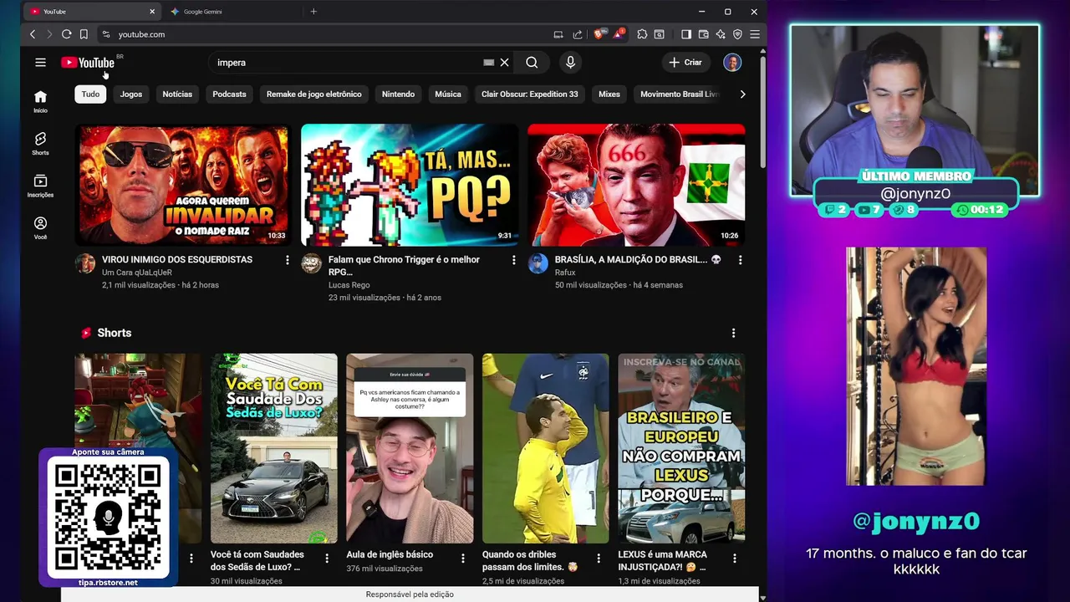Select the Mixes filter chip
Viewport: 1070px width, 602px height.
click(x=609, y=94)
